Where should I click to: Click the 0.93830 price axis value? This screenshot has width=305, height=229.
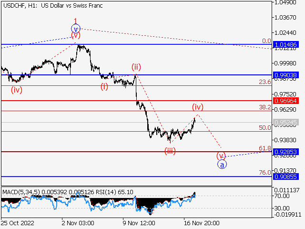pyautogui.click(x=285, y=140)
